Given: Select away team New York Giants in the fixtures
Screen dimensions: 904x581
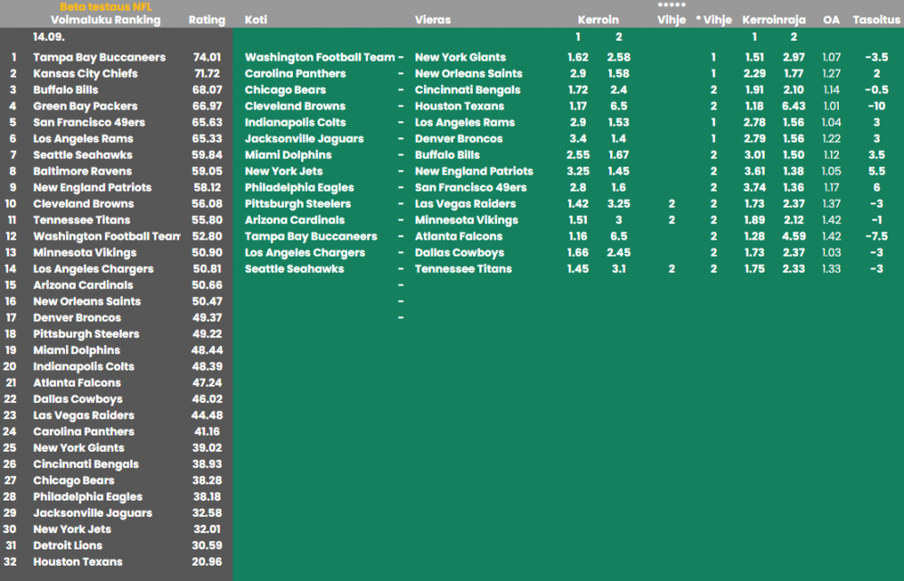Looking at the screenshot, I should pos(460,57).
